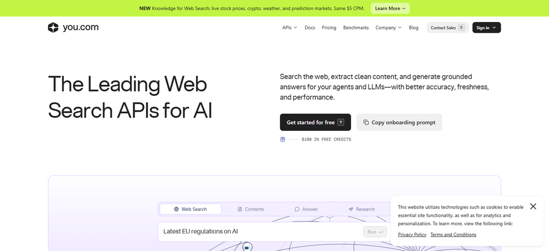
Task: Click the Learn More banner button
Action: tap(390, 8)
